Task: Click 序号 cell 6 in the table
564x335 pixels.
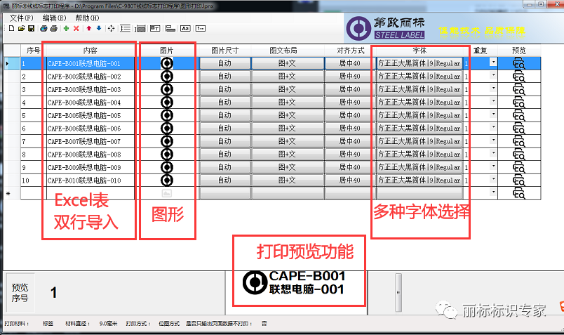Action: (x=33, y=129)
